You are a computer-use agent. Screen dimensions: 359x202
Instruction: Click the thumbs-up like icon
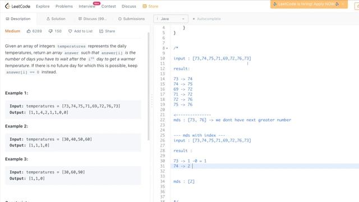(x=29, y=31)
